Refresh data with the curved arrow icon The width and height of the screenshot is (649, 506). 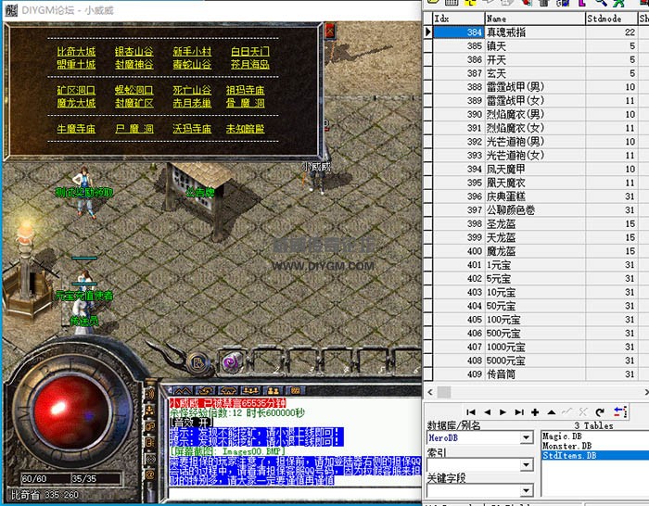tap(599, 412)
